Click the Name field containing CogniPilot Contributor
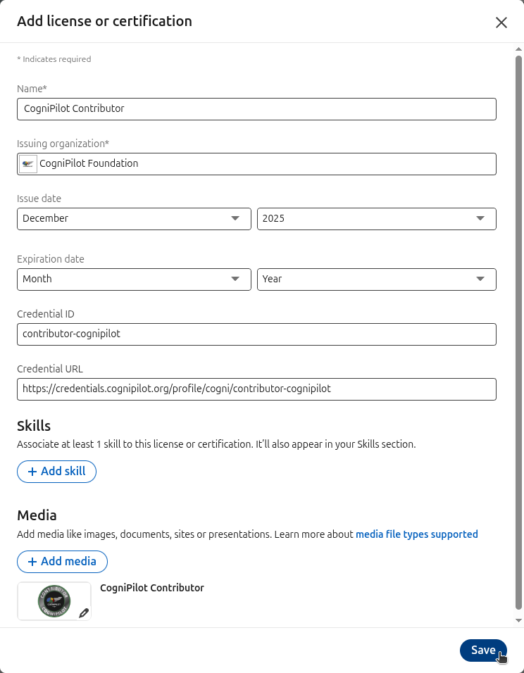The height and width of the screenshot is (673, 524). click(x=256, y=109)
